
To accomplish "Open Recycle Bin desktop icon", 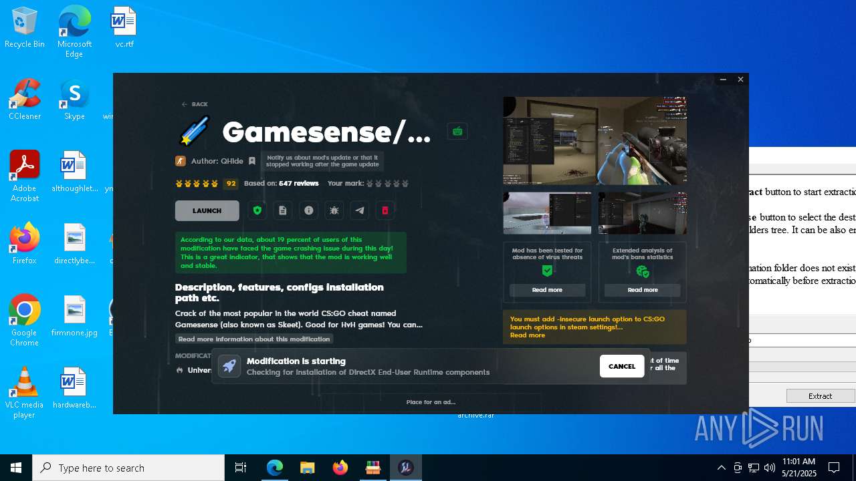I will (25, 28).
